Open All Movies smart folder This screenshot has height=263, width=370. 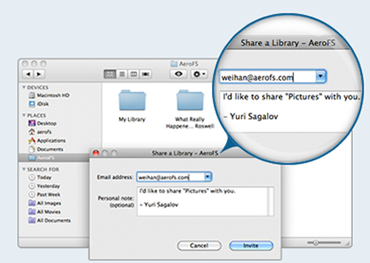click(x=44, y=212)
